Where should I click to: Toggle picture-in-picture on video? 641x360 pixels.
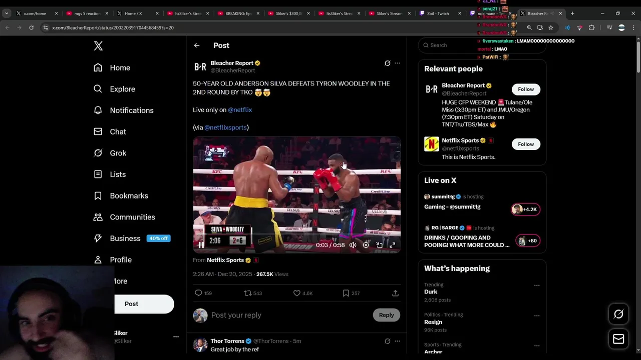point(379,245)
